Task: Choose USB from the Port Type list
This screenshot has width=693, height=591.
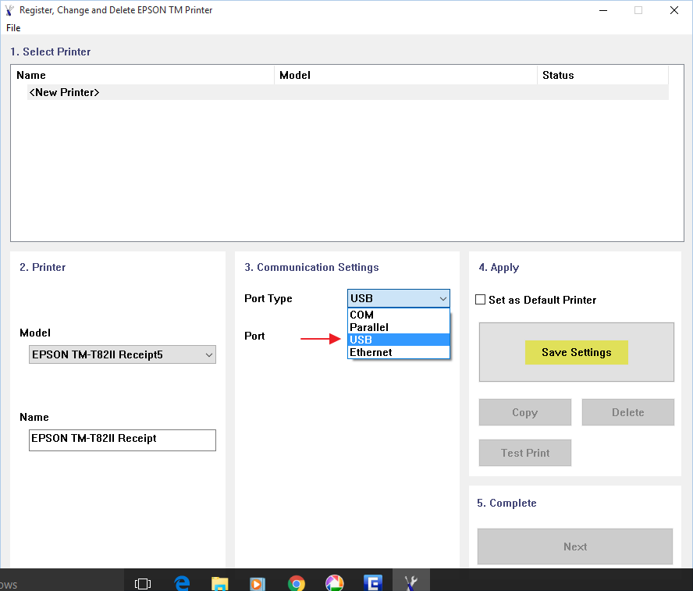Action: (398, 340)
